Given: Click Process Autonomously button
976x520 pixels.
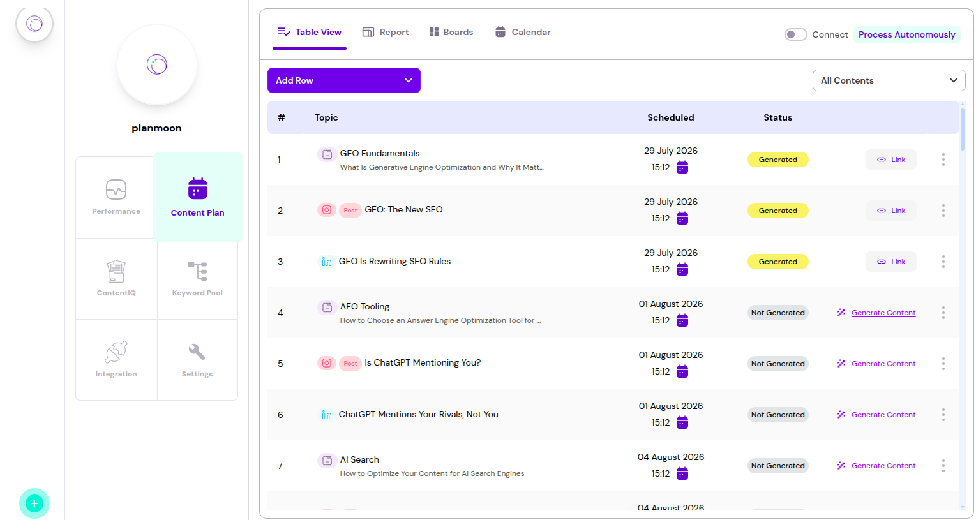Looking at the screenshot, I should (906, 34).
